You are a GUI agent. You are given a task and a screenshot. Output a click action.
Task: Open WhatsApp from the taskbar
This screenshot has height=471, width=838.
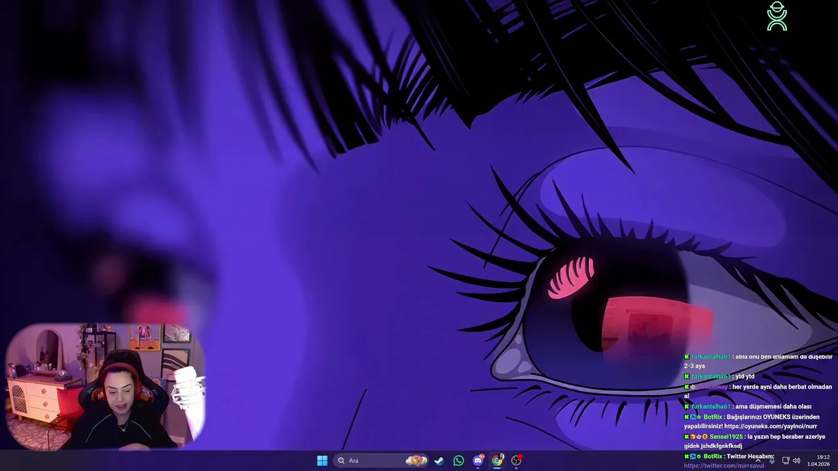(x=458, y=461)
